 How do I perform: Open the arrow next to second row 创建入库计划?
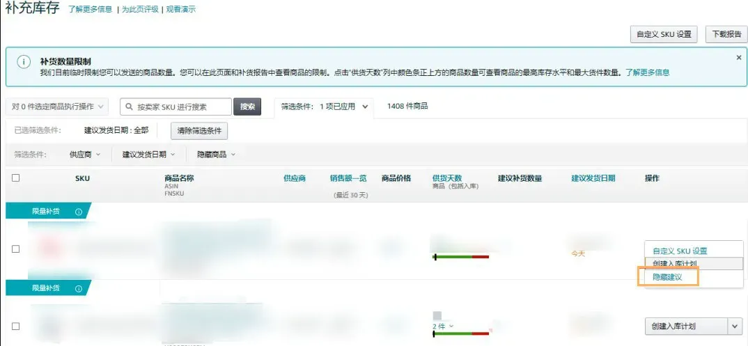coord(734,327)
